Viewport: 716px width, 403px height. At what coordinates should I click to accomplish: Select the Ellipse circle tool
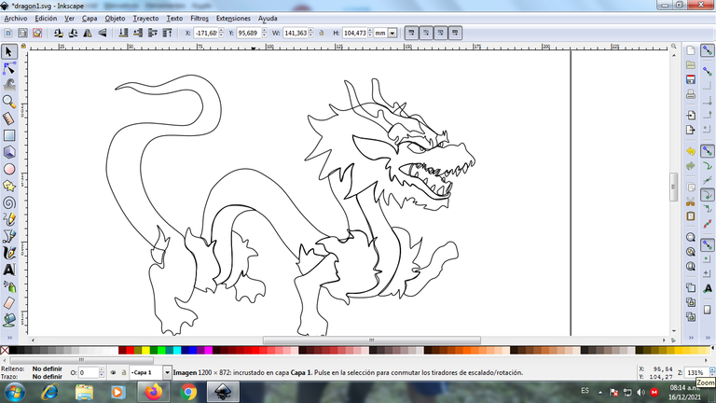(9, 169)
